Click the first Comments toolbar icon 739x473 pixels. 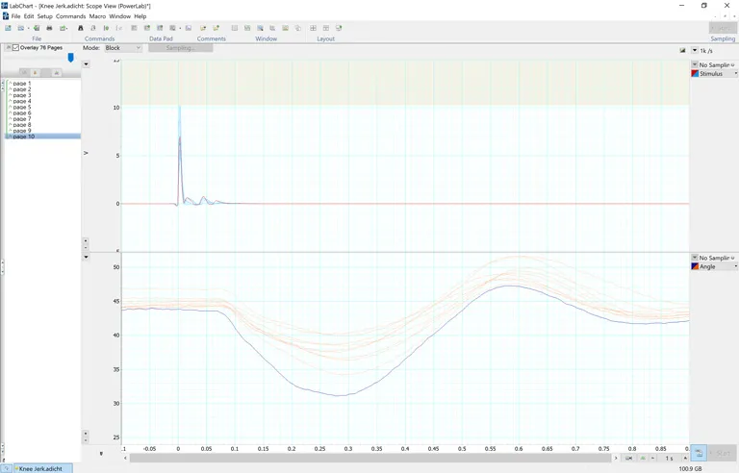point(203,28)
